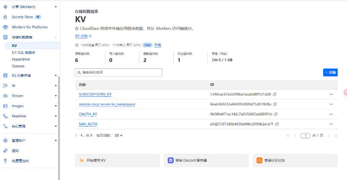The image size is (347, 180).
Task: Click the AI sparkle icon
Action: coord(5,86)
